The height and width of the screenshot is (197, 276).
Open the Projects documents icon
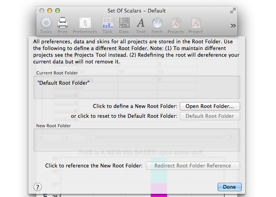(x=176, y=23)
